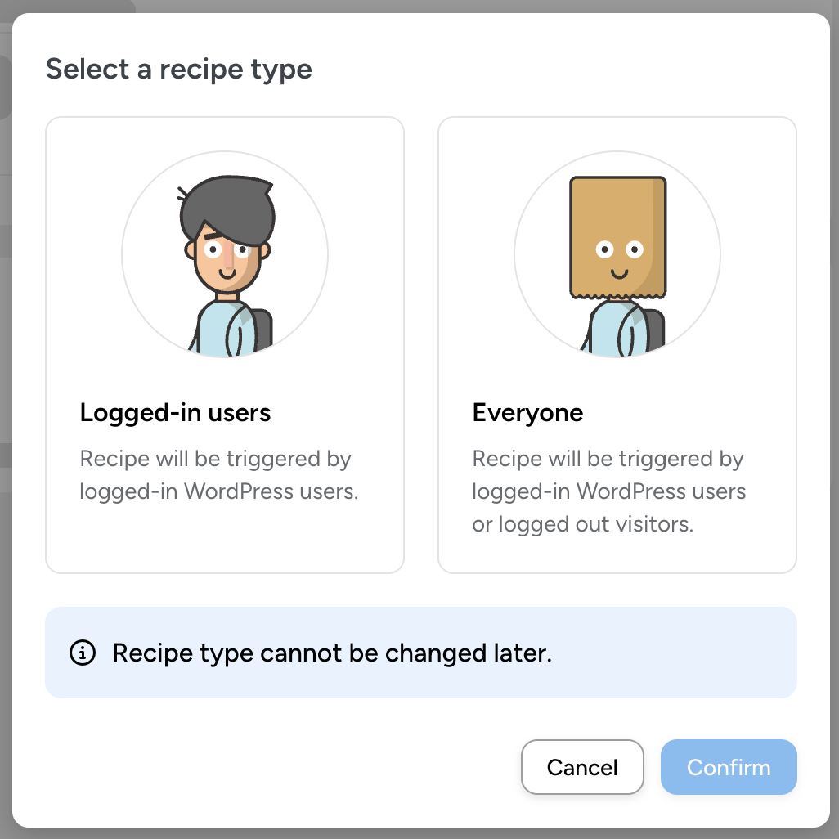This screenshot has height=839, width=839.
Task: Click the description text under Logged-in users
Action: (218, 475)
